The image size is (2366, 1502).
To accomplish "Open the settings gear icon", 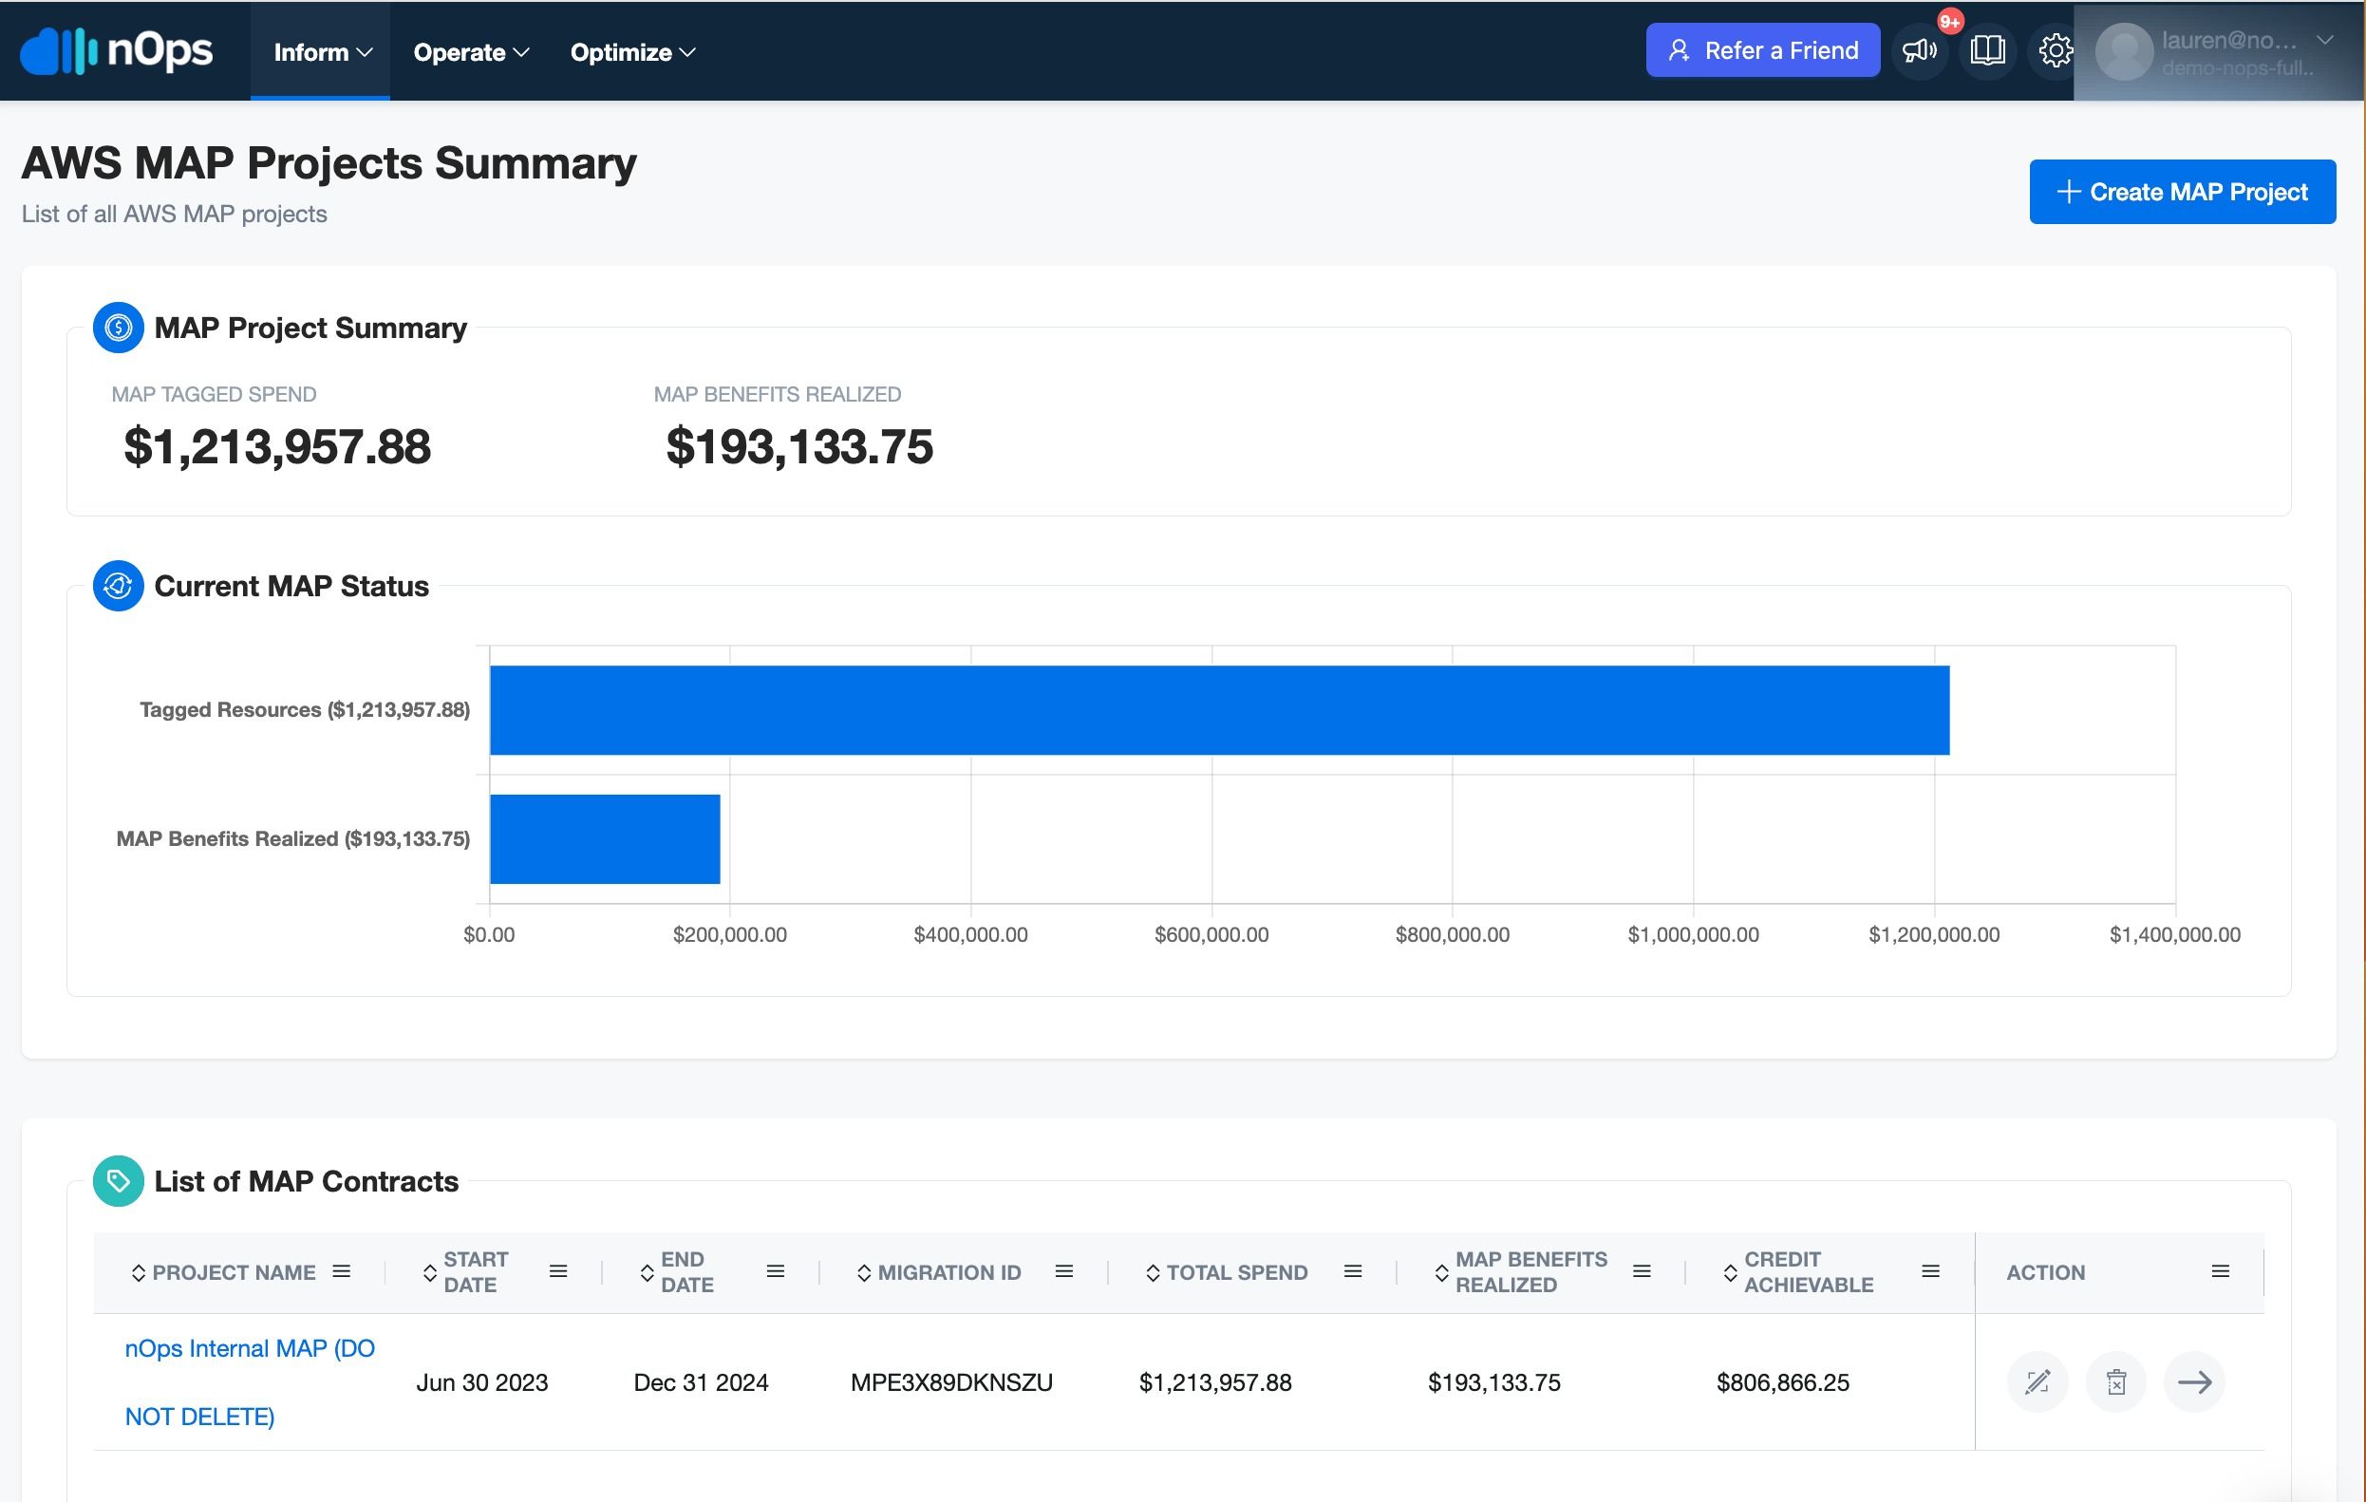I will coord(2055,50).
